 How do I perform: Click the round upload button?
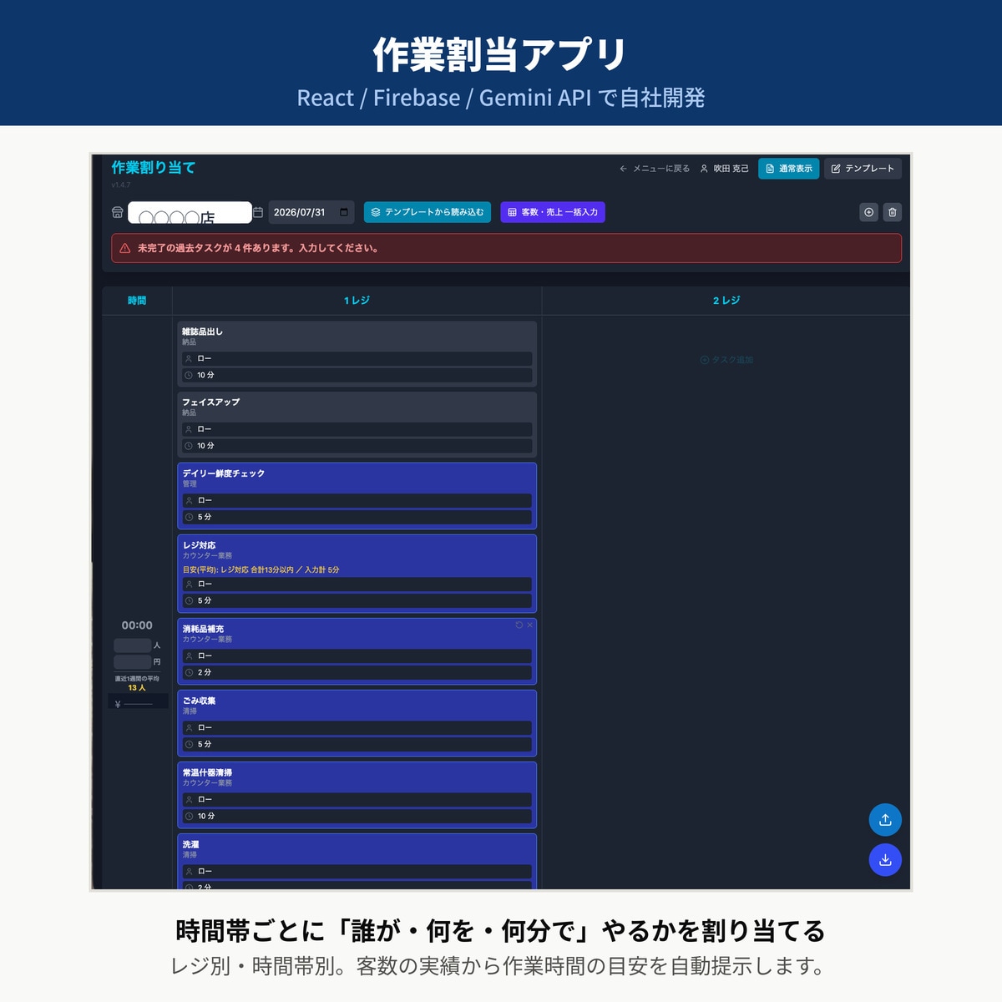(885, 820)
